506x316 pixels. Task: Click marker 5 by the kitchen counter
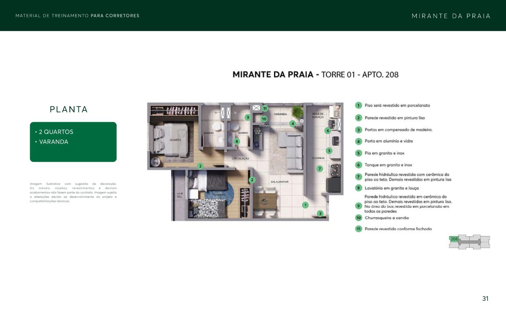tap(329, 151)
